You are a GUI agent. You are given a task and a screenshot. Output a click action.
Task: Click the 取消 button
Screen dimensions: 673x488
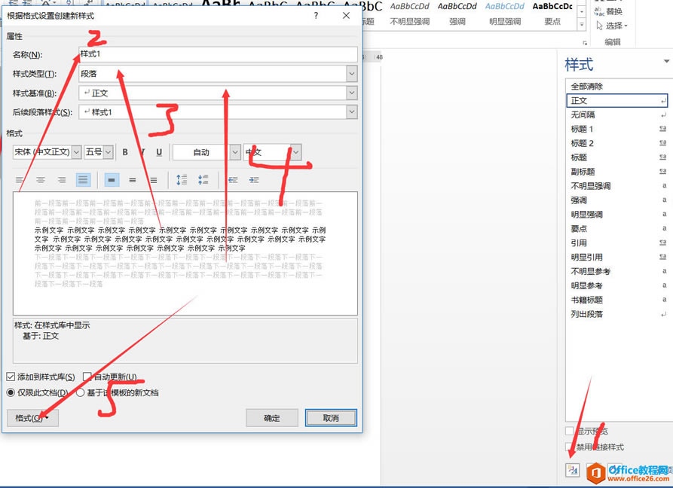point(331,418)
